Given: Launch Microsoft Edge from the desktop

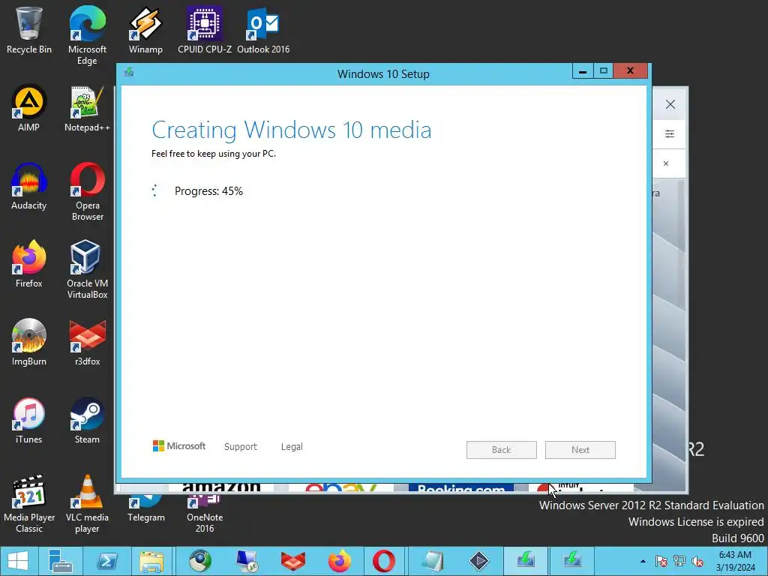Looking at the screenshot, I should click(87, 34).
